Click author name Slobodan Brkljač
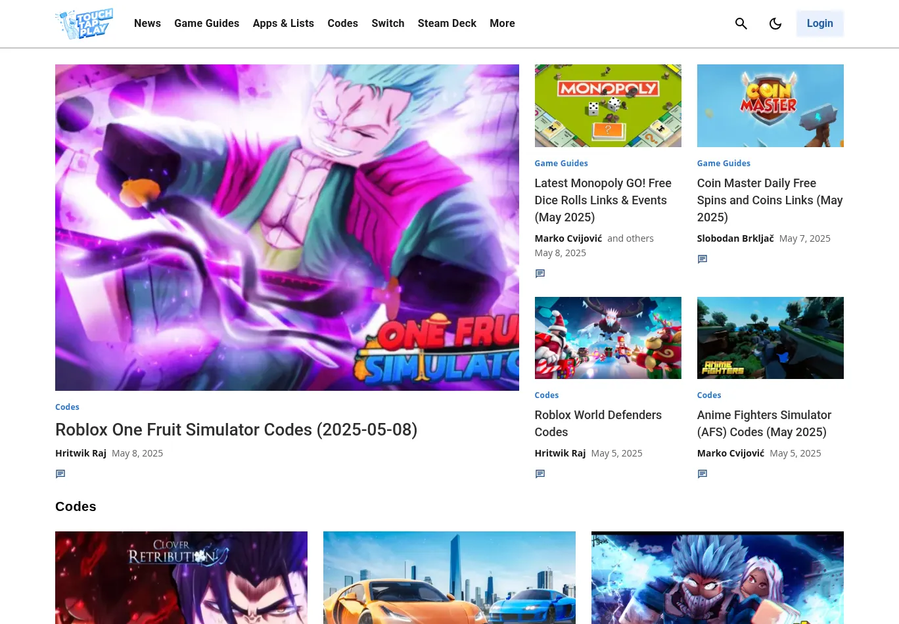The height and width of the screenshot is (624, 899). tap(735, 238)
